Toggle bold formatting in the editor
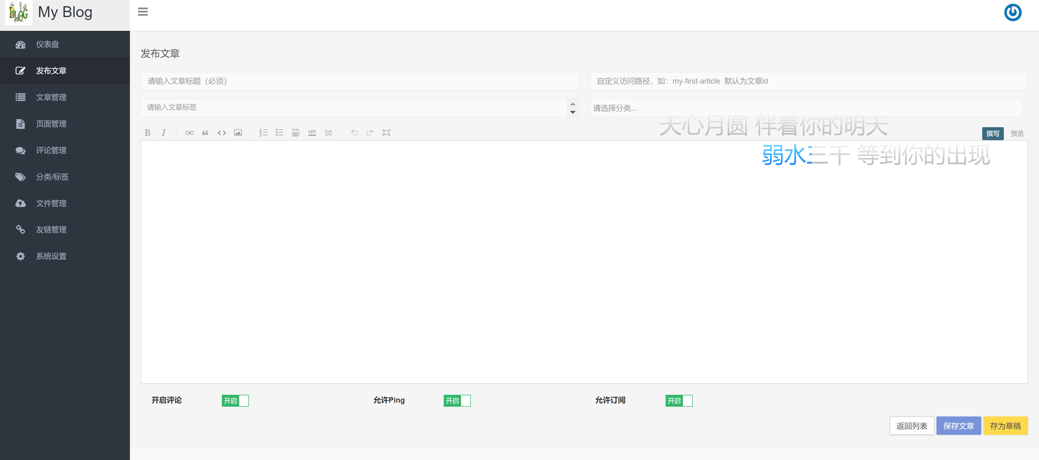This screenshot has width=1039, height=460. (x=148, y=132)
